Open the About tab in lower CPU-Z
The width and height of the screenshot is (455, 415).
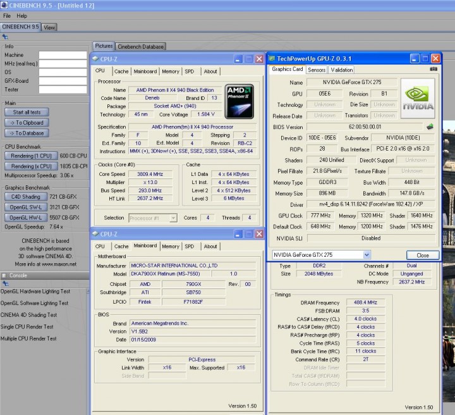click(x=210, y=246)
